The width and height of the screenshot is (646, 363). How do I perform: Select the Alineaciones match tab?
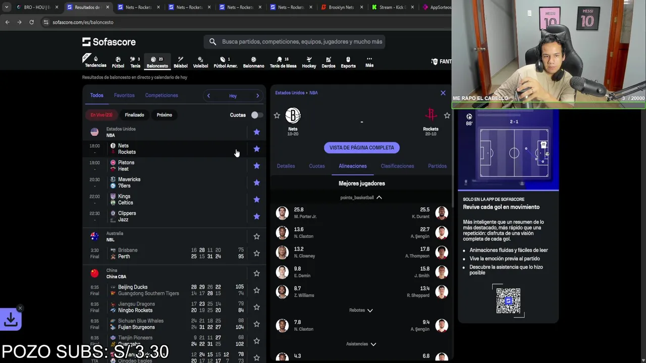pyautogui.click(x=353, y=166)
